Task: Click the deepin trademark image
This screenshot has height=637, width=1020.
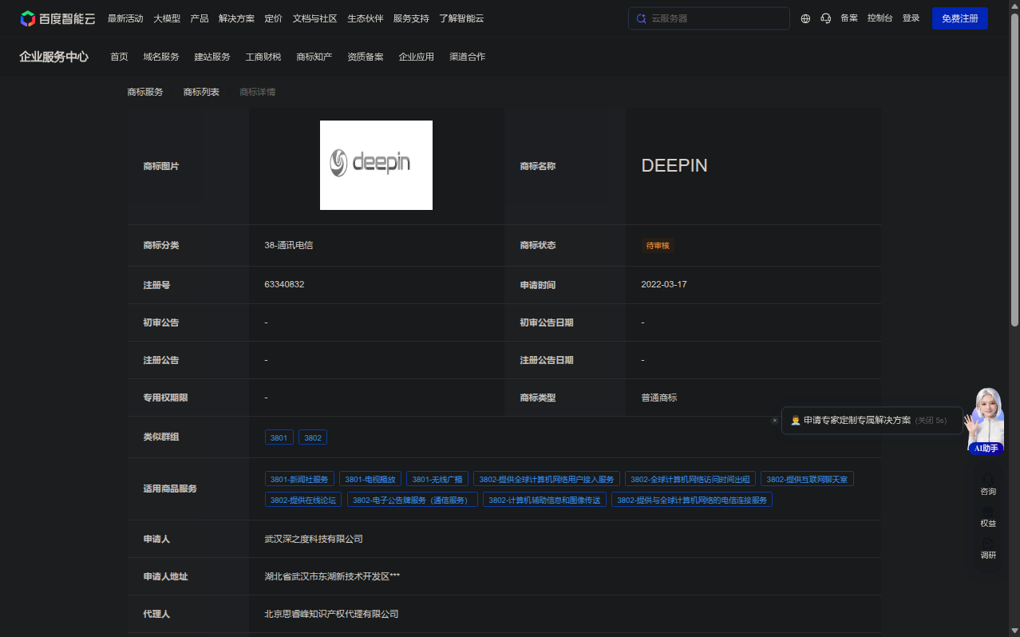Action: point(376,165)
